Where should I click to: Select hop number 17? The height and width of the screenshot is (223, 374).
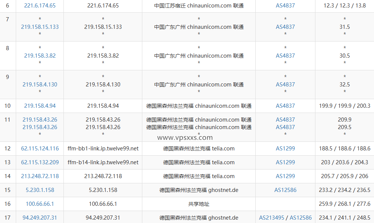[8, 217]
